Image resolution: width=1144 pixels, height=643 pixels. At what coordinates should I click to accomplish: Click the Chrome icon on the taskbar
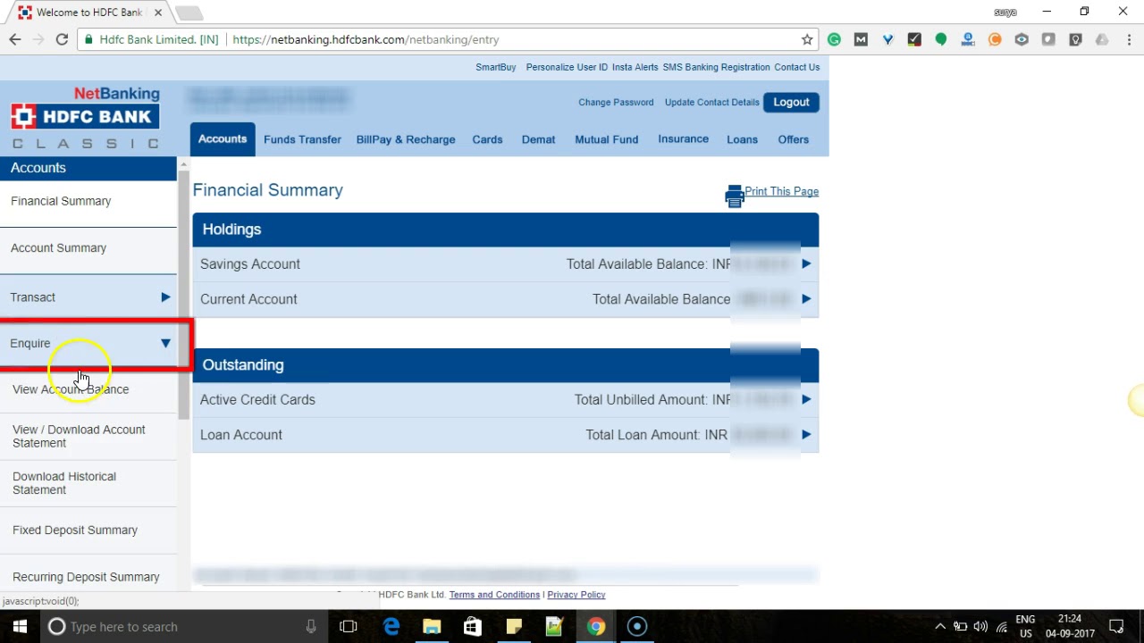[x=596, y=626]
